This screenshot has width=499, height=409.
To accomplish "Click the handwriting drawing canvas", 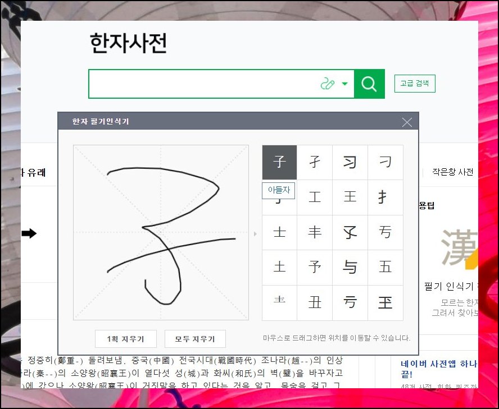I will pyautogui.click(x=161, y=232).
